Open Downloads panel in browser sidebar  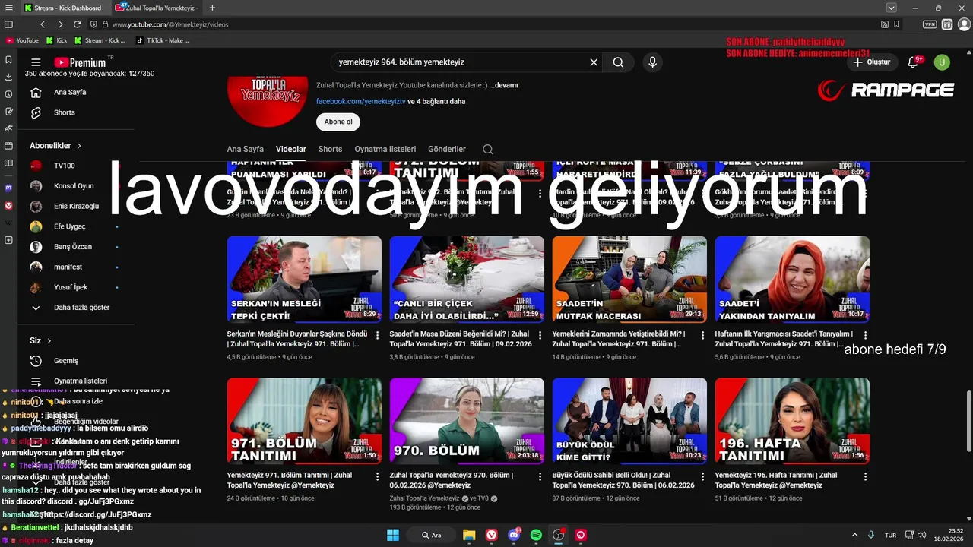tap(8, 77)
